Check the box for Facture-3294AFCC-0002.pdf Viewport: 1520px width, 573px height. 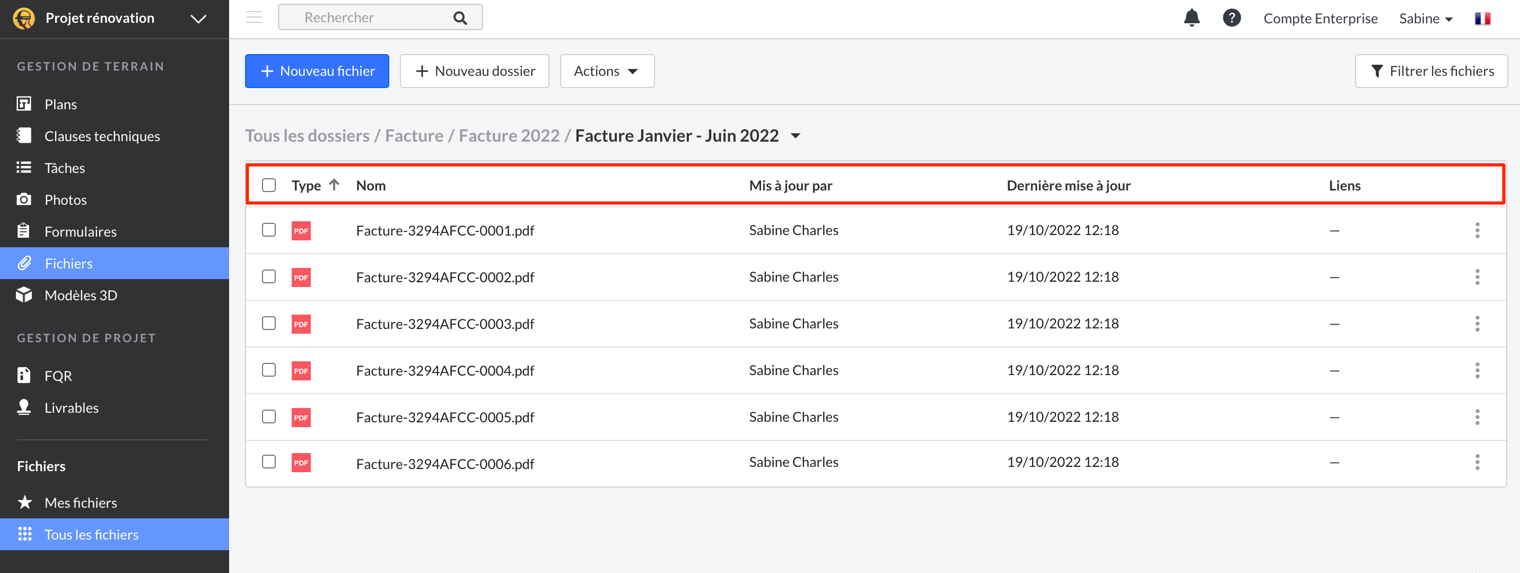pos(268,276)
